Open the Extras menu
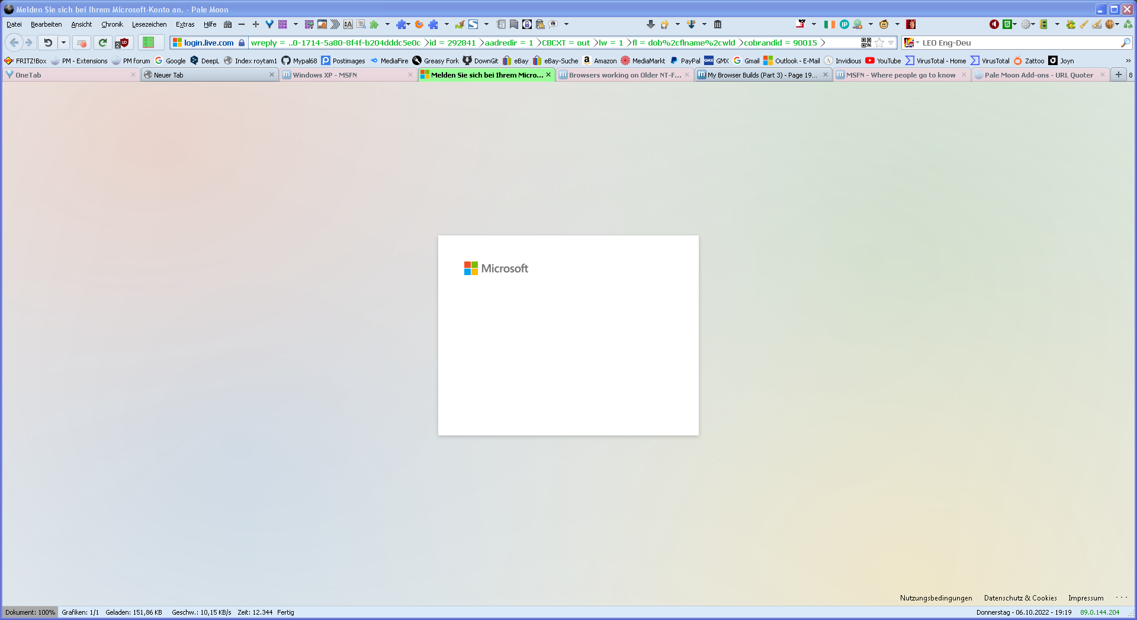Screen dimensions: 1137x620 [185, 24]
